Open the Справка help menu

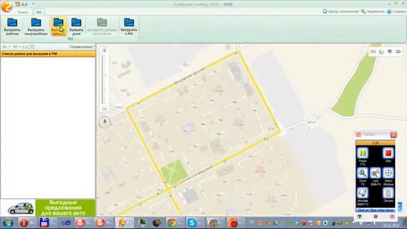396,11
